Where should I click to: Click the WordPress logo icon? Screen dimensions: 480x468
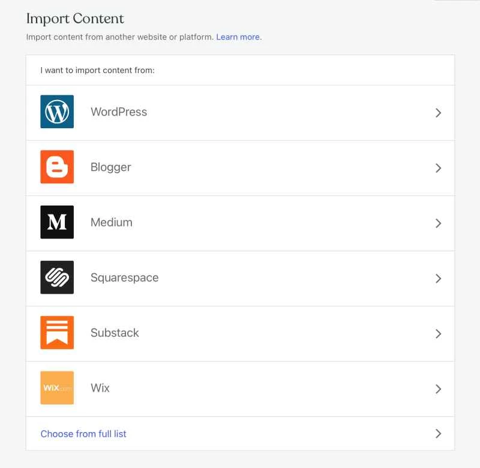[x=56, y=111]
